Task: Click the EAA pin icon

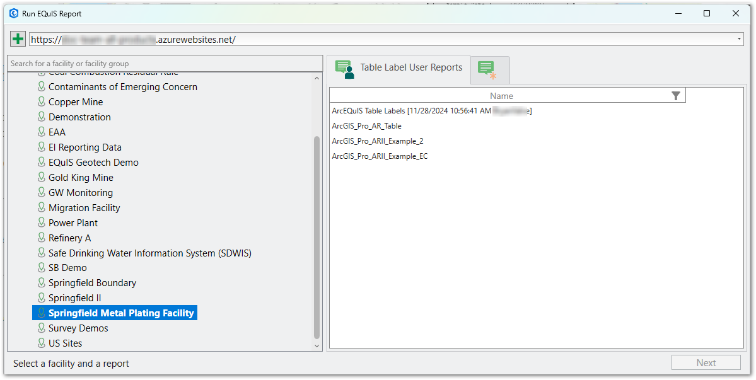Action: coord(42,132)
